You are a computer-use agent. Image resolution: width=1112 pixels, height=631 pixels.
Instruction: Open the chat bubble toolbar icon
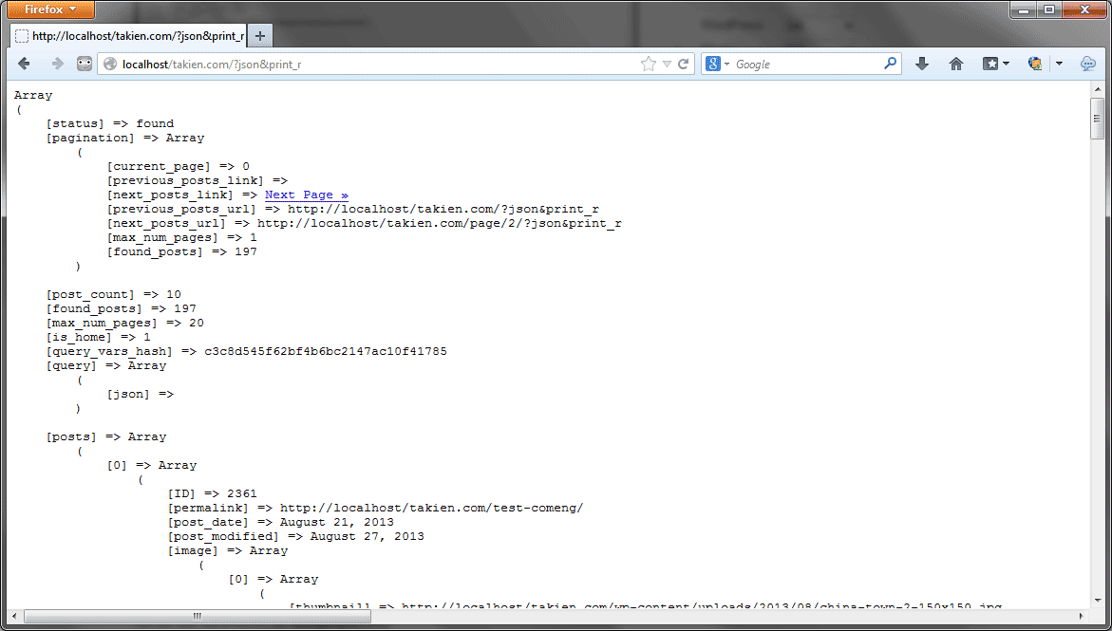(x=1088, y=64)
